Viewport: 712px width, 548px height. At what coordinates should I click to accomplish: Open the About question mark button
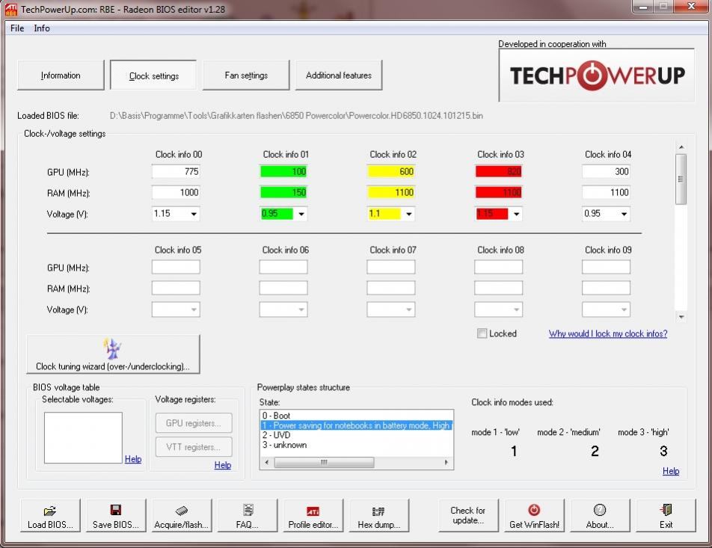(x=600, y=515)
